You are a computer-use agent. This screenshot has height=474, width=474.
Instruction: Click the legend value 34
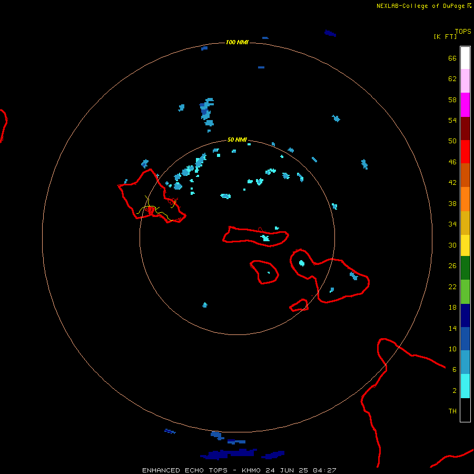point(452,224)
